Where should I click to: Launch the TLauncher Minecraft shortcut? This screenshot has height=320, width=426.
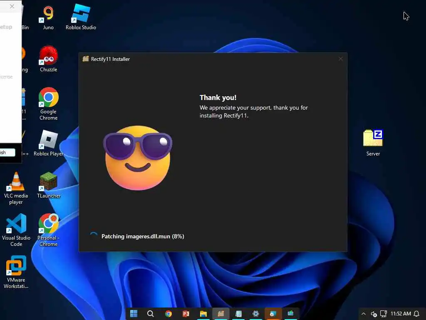coord(49,185)
